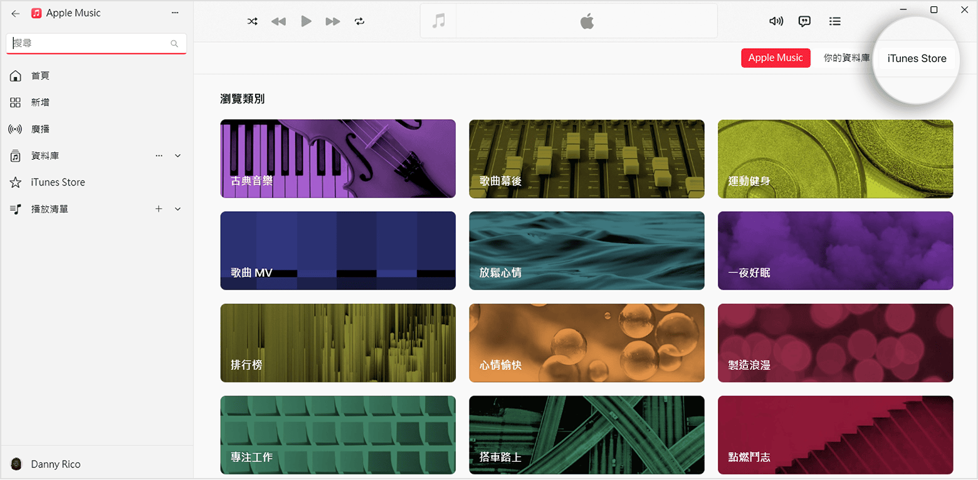978x480 pixels.
Task: Open the 一夜好眠 category
Action: click(836, 251)
